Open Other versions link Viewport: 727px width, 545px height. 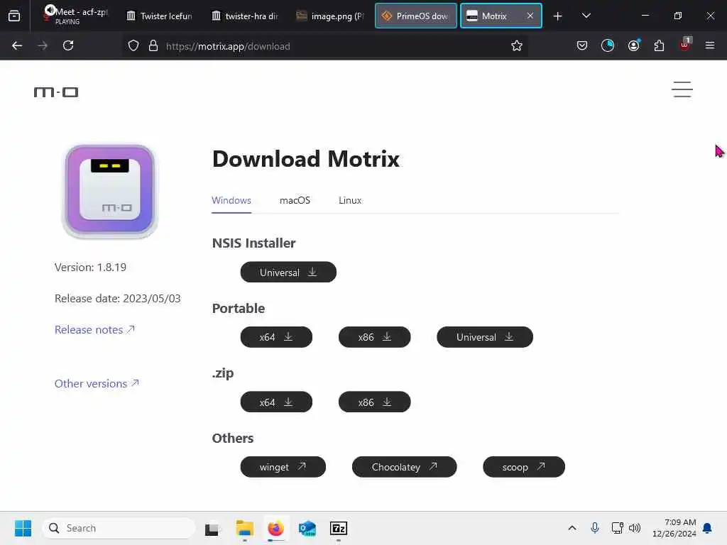[x=97, y=383]
